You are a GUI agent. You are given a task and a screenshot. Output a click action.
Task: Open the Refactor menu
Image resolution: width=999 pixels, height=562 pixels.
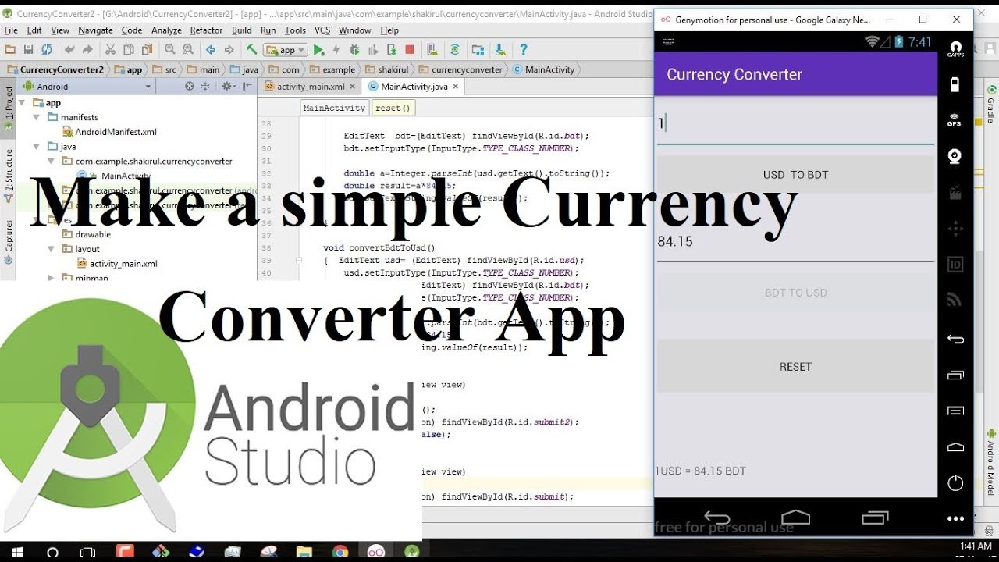207,30
